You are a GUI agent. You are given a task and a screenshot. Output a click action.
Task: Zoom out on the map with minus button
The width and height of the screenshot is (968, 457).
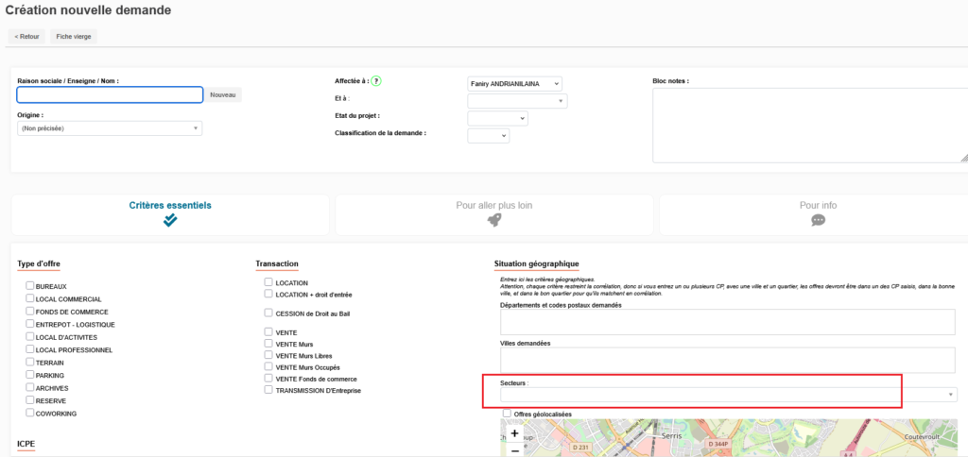[514, 450]
